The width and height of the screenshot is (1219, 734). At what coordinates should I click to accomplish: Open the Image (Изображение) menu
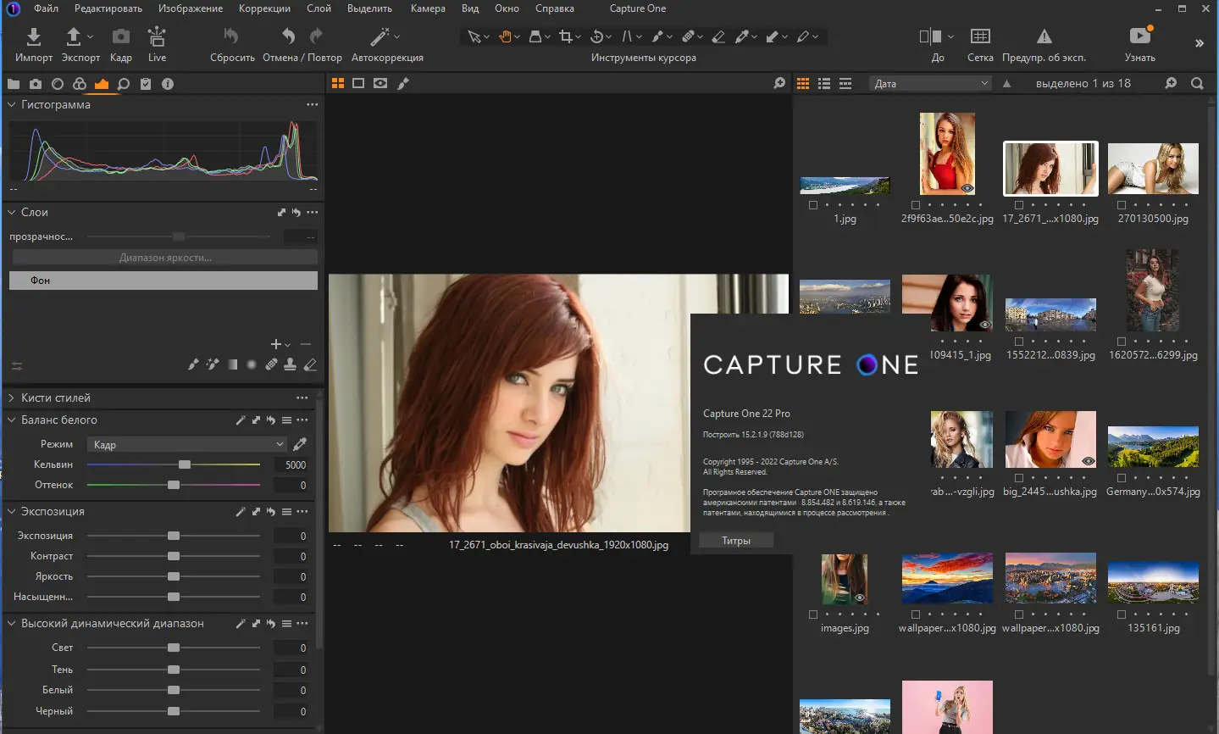(191, 8)
